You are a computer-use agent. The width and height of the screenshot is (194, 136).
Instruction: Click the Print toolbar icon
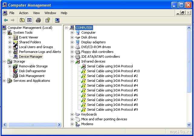point(38,20)
